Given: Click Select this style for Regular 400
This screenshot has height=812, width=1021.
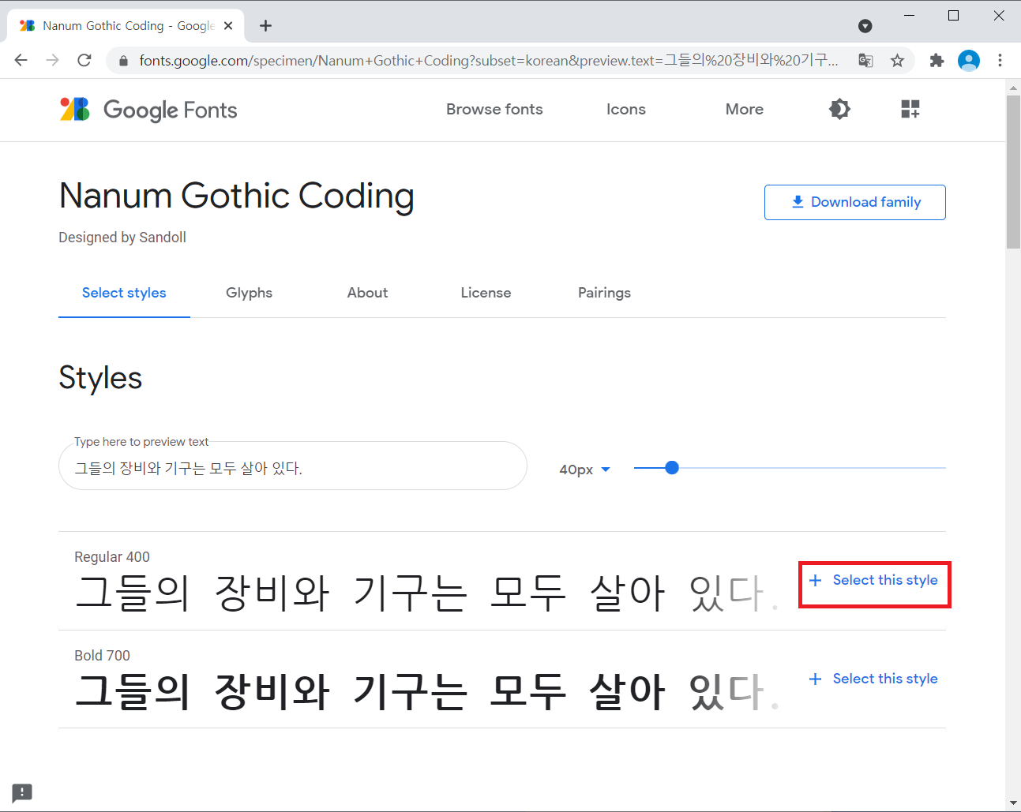Looking at the screenshot, I should (x=874, y=581).
